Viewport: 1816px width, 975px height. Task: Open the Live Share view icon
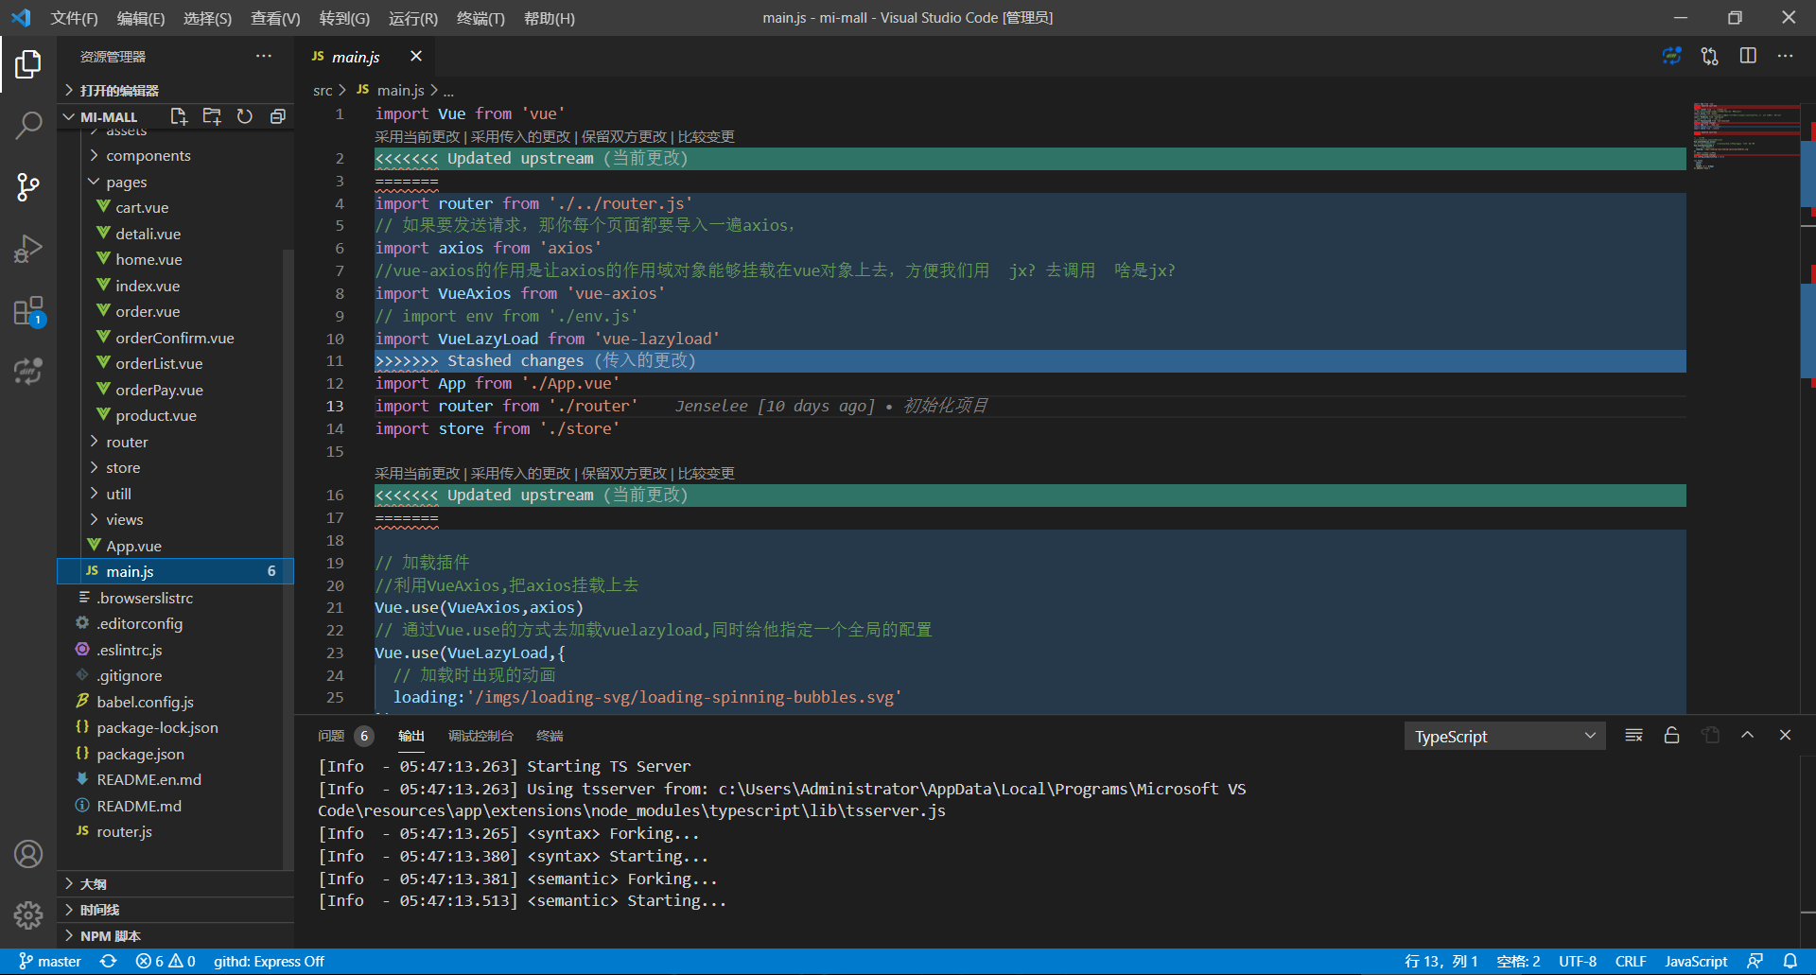pyautogui.click(x=28, y=372)
